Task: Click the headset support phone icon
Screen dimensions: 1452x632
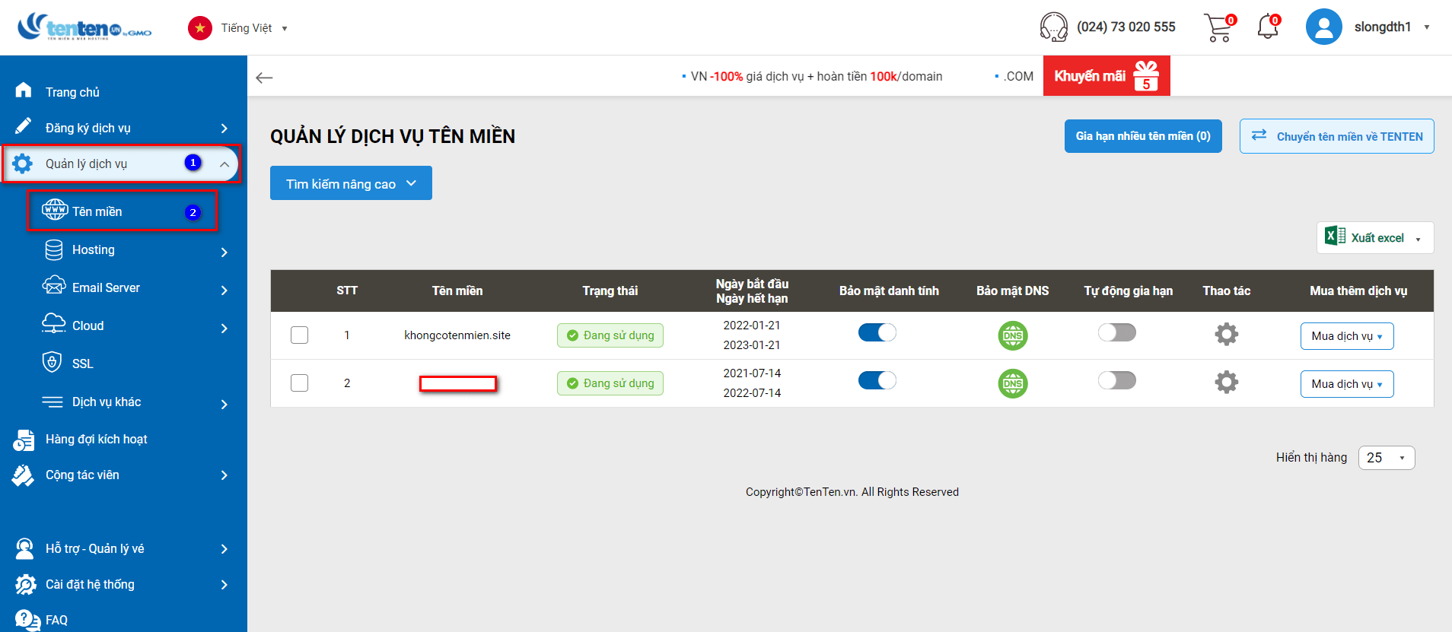Action: (1053, 27)
